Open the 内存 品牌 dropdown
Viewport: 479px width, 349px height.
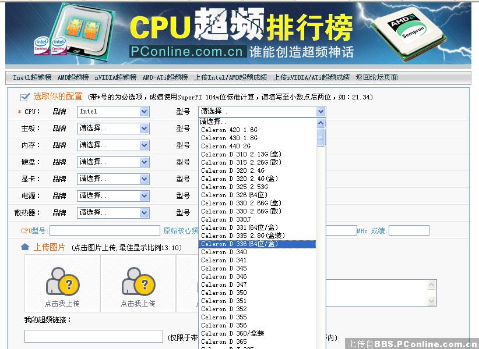click(x=113, y=145)
